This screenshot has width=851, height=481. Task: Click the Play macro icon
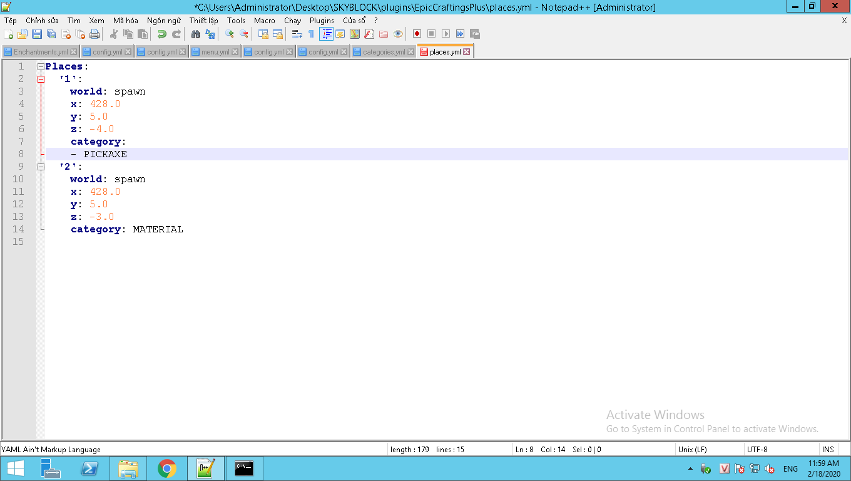446,34
